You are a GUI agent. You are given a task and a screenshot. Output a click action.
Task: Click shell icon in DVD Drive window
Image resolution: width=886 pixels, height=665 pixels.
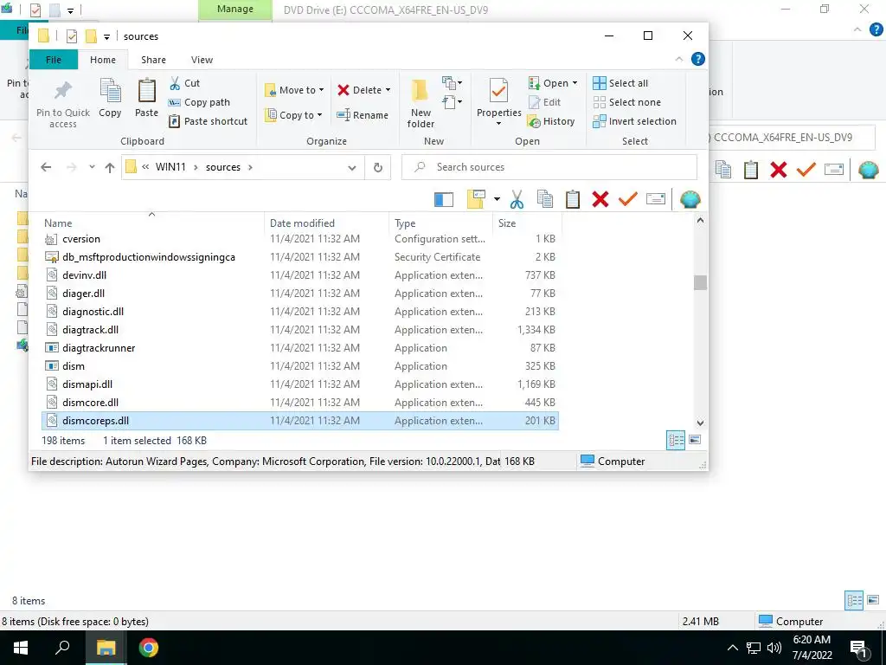(868, 169)
